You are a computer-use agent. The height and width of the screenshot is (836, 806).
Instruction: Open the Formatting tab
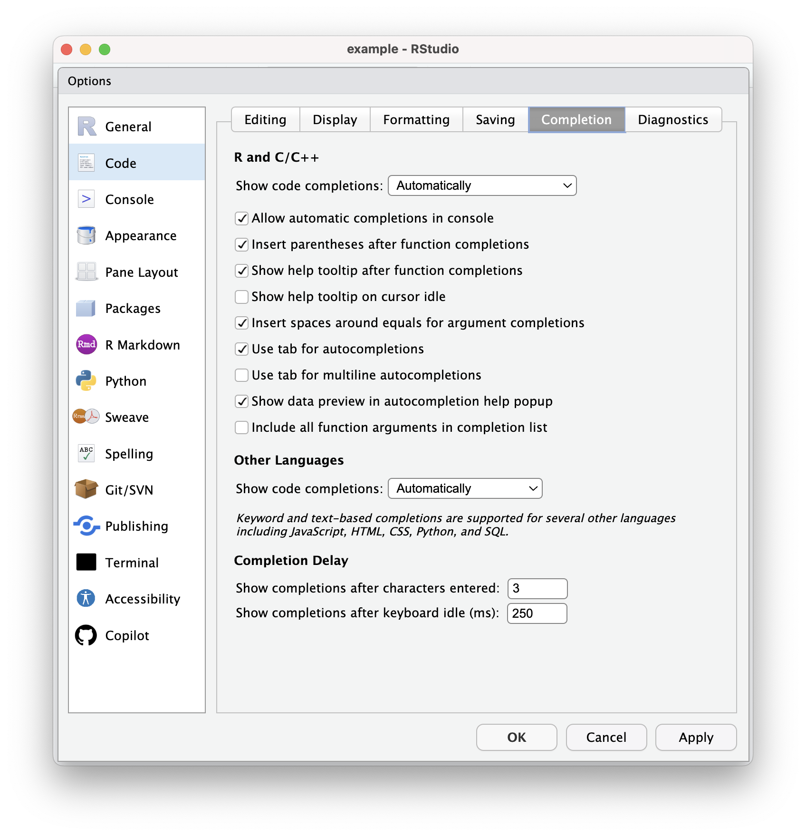pyautogui.click(x=416, y=120)
